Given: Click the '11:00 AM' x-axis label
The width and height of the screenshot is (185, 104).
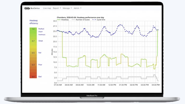Looking at the screenshot, I should (x=101, y=85).
